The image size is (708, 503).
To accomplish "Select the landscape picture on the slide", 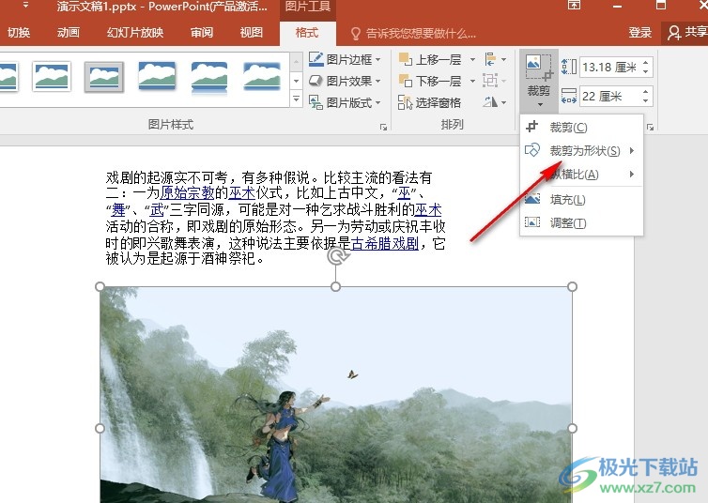I will tap(336, 395).
